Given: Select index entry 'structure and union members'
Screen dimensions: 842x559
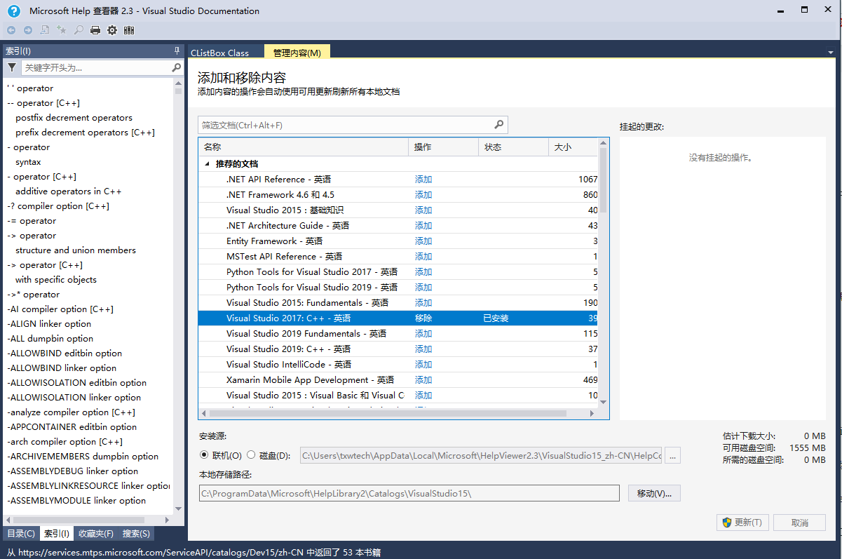Looking at the screenshot, I should coord(76,250).
